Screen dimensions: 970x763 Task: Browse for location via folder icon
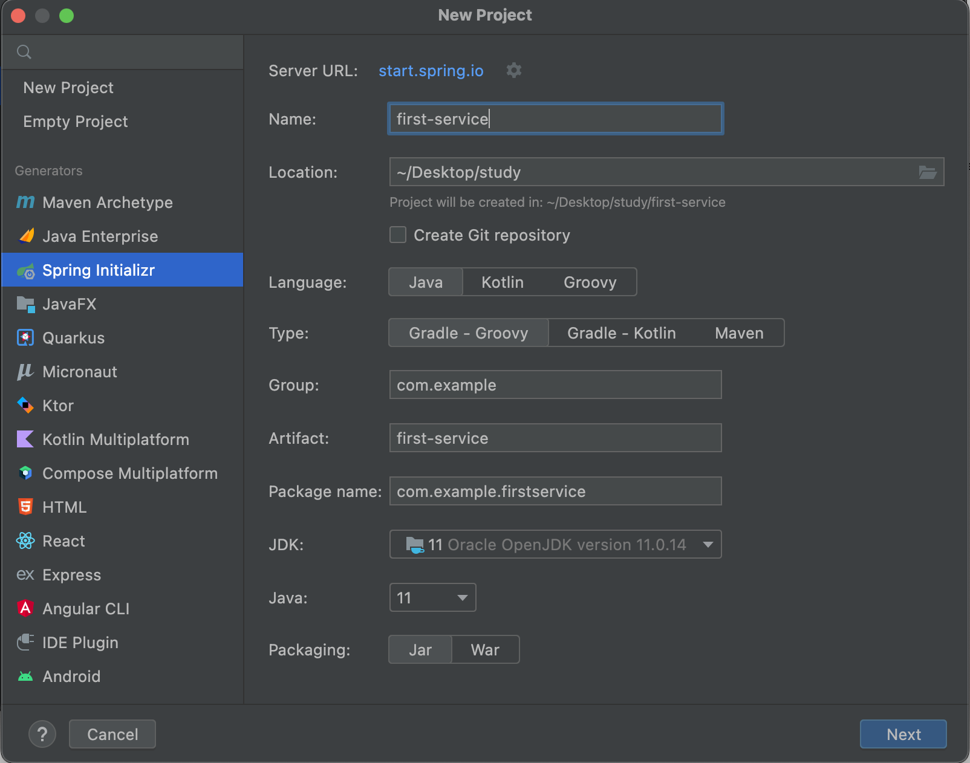coord(928,172)
